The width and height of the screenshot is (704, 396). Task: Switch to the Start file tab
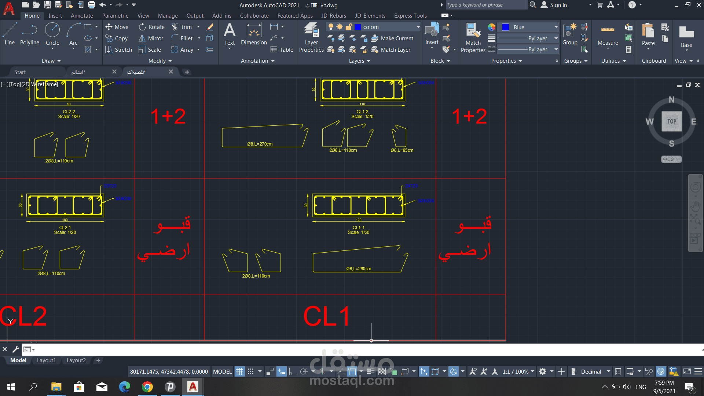click(20, 72)
